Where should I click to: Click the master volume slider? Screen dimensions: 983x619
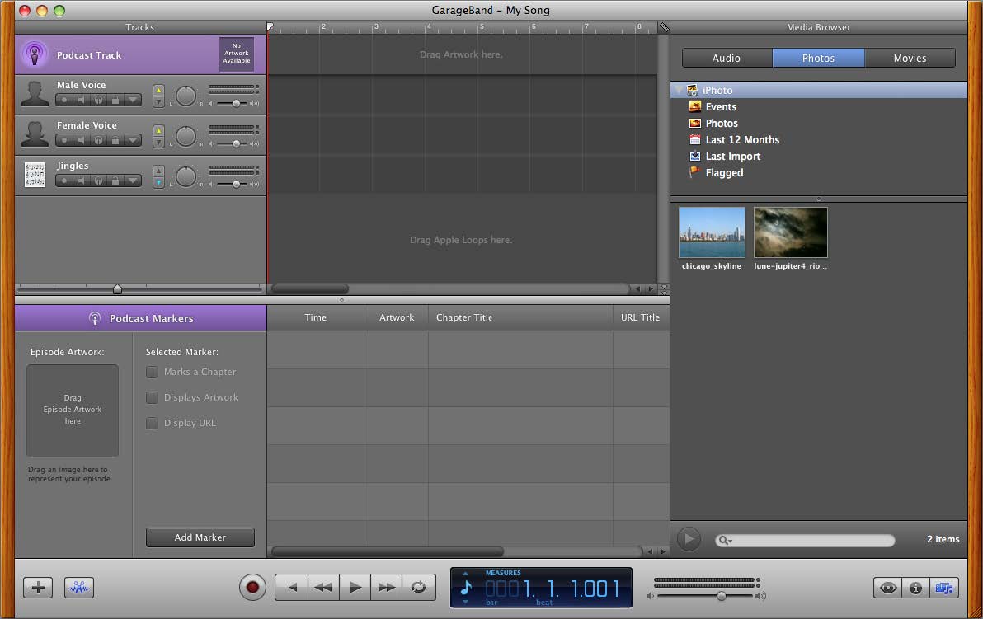(721, 596)
